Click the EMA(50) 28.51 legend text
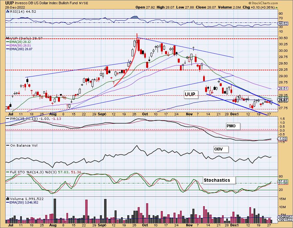Screen dimensions: 293x228 tap(20, 46)
